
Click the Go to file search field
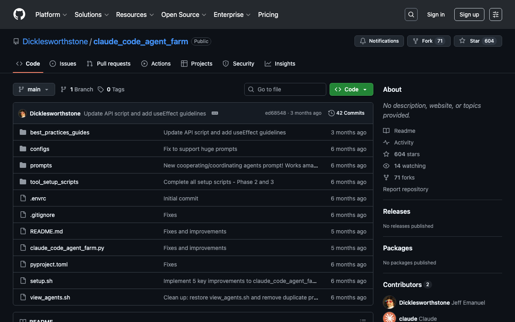coord(286,89)
